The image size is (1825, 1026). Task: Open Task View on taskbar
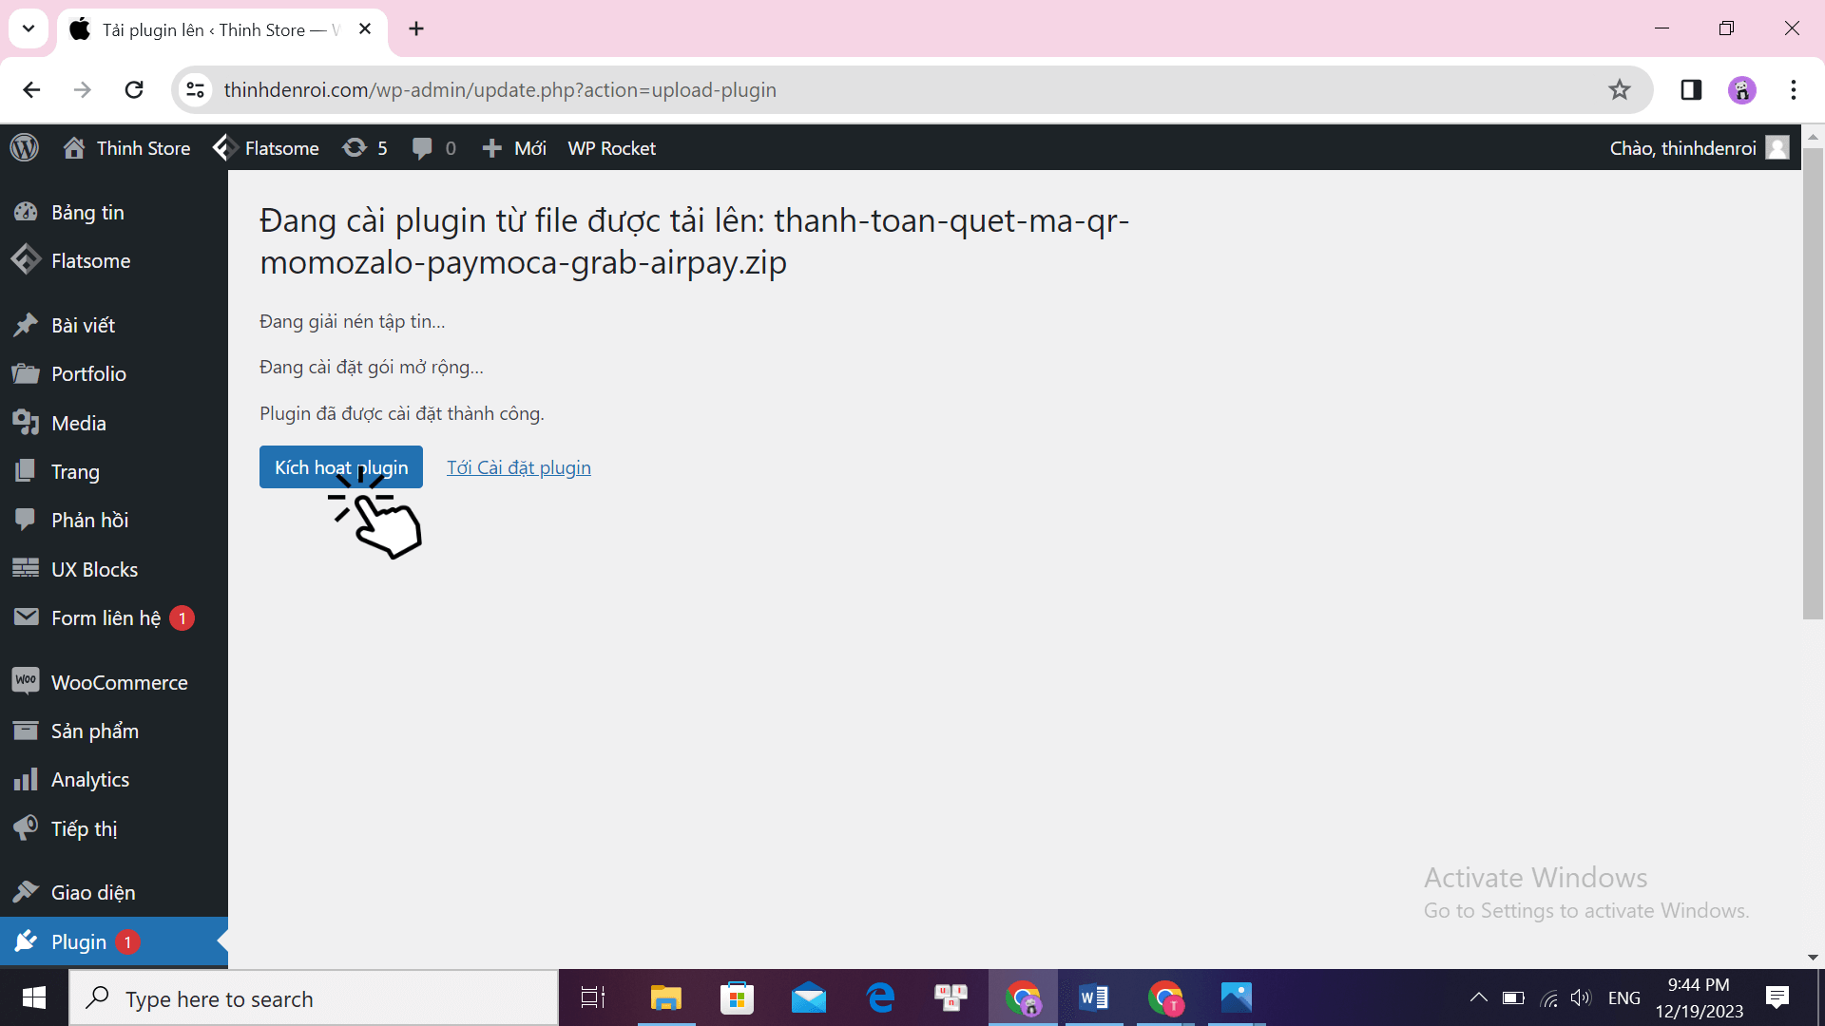[x=593, y=997]
